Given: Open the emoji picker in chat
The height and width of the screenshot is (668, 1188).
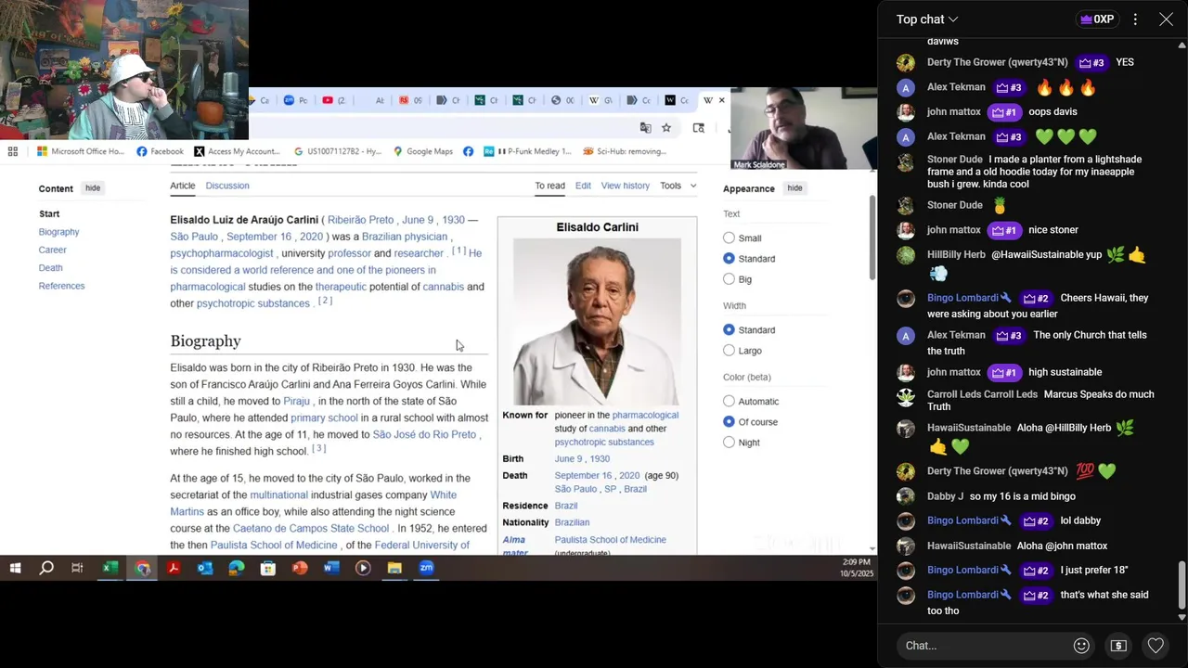Looking at the screenshot, I should click(1081, 646).
